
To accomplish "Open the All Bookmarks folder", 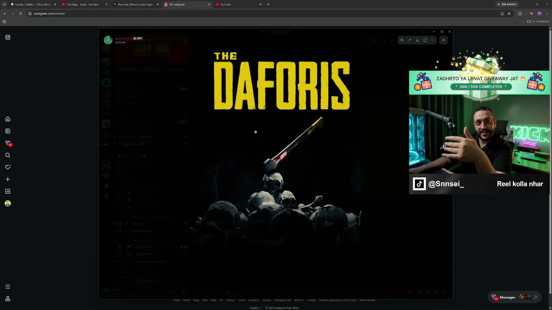I will [x=538, y=22].
